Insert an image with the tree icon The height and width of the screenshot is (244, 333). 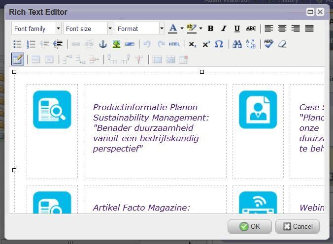(x=116, y=44)
